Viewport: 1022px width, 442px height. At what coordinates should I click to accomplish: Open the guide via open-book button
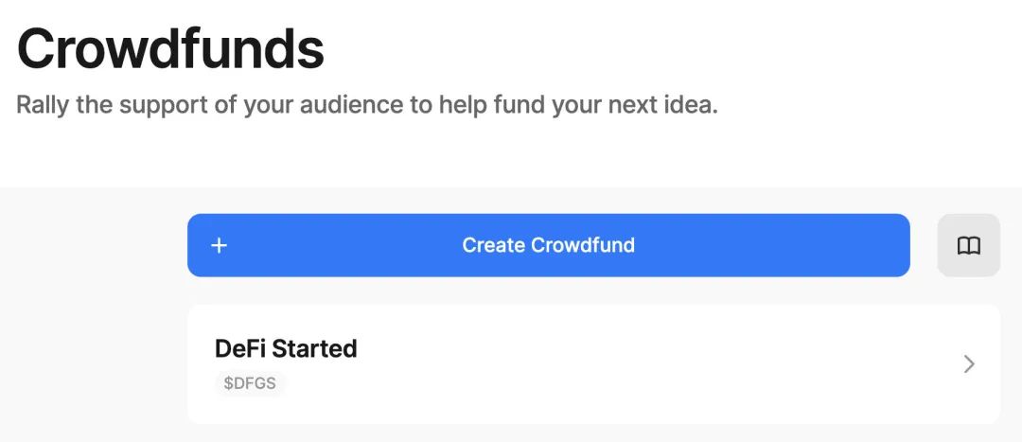(969, 245)
